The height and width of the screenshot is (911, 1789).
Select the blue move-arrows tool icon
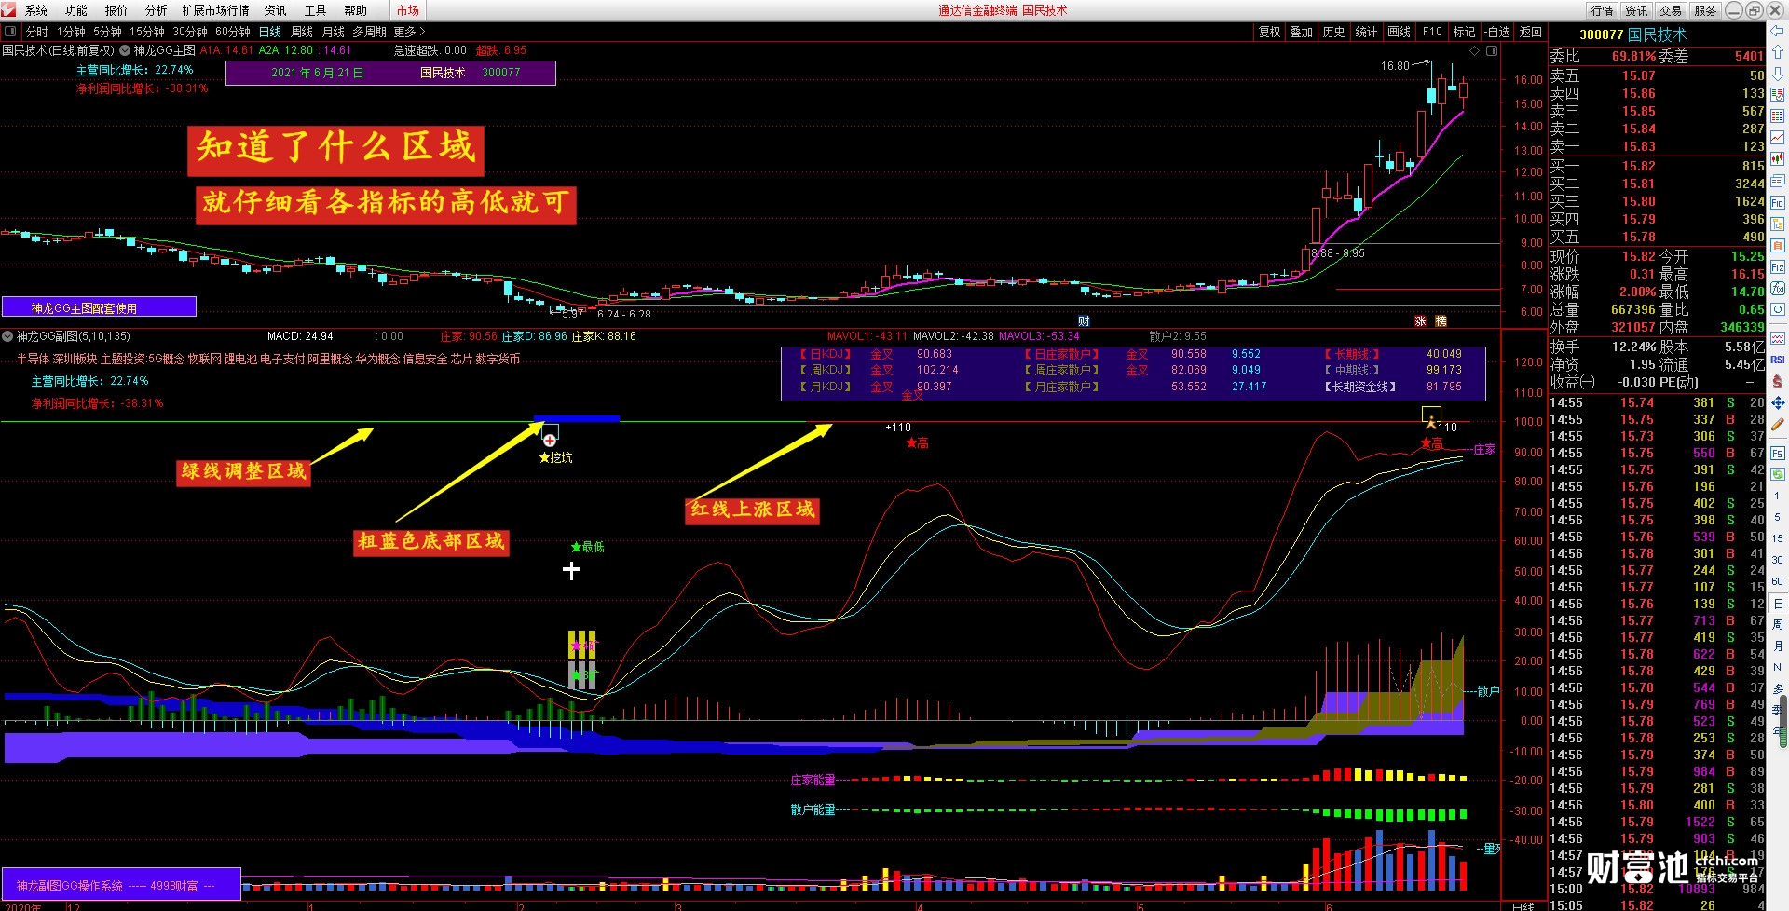tap(1778, 402)
